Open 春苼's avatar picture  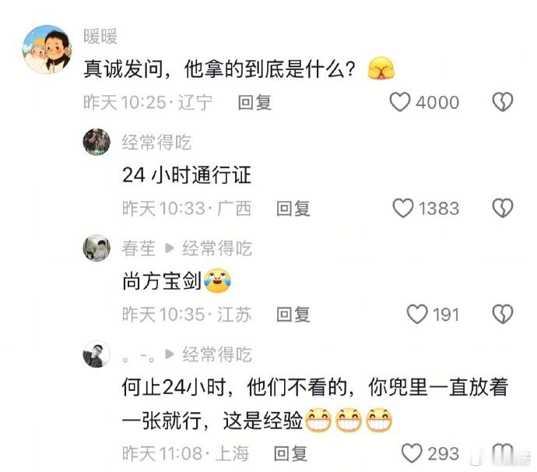pos(97,248)
